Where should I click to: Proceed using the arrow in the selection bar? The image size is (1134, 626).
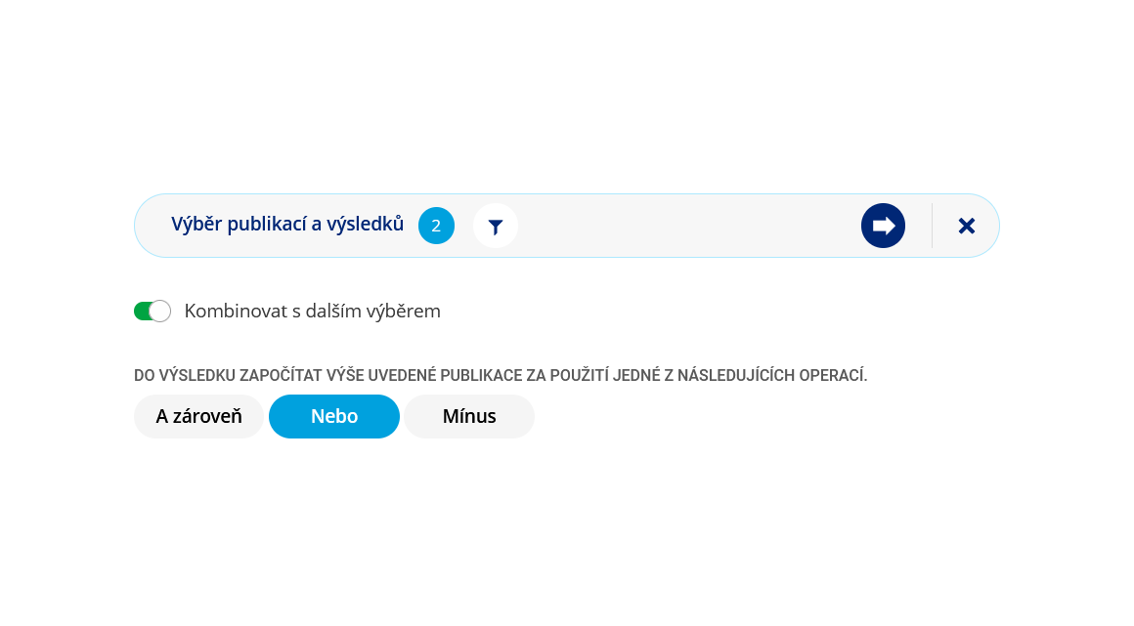tap(883, 226)
